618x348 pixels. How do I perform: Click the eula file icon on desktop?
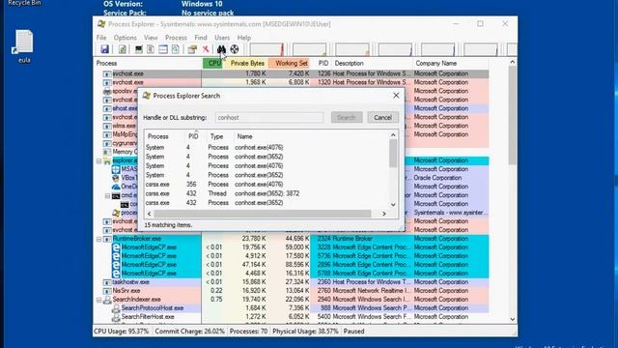pos(24,42)
